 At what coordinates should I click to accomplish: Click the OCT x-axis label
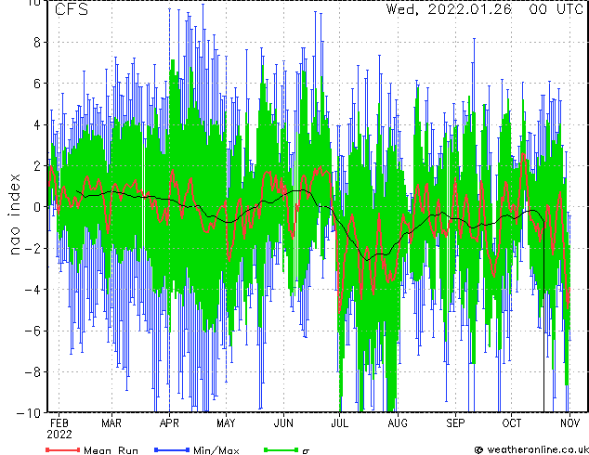pyautogui.click(x=512, y=423)
